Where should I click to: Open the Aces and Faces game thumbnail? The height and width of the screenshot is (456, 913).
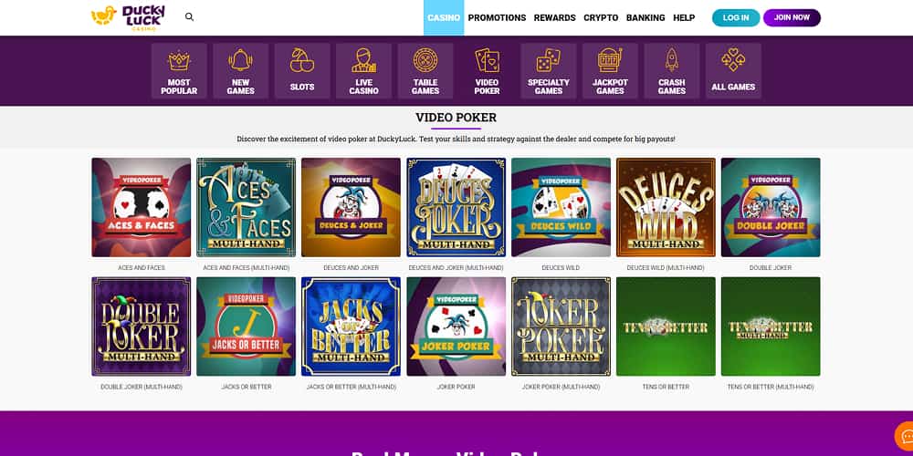click(x=141, y=207)
